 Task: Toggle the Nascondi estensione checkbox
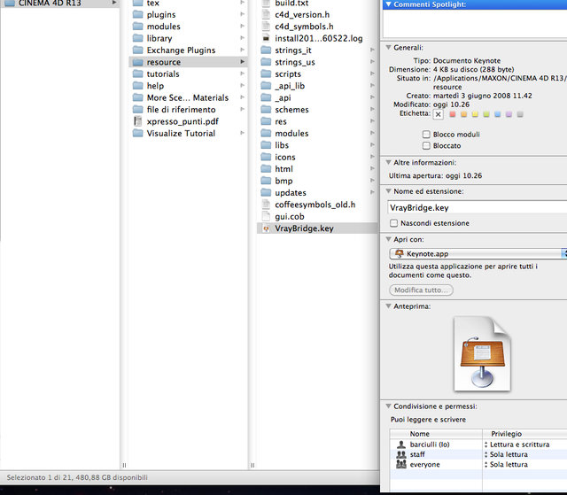point(393,223)
